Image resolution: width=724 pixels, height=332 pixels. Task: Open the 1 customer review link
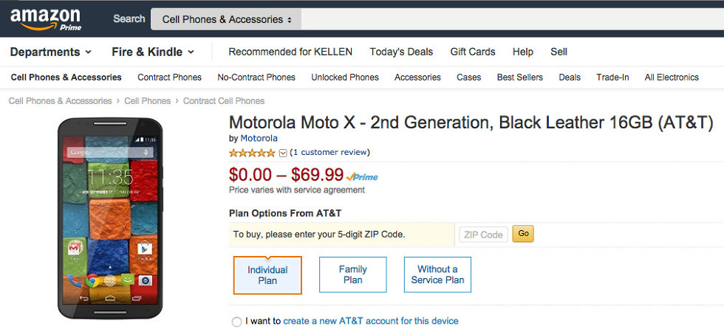(329, 153)
